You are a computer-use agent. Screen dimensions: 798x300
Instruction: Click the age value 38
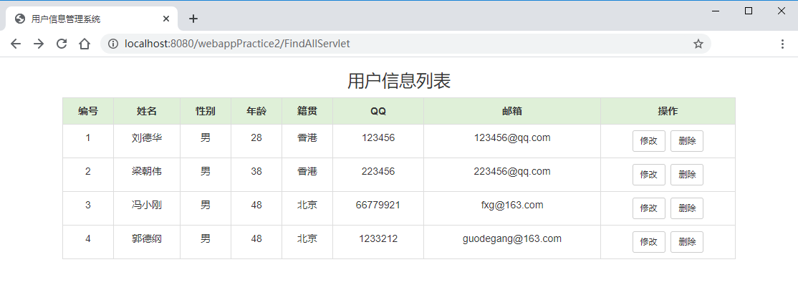(x=256, y=171)
